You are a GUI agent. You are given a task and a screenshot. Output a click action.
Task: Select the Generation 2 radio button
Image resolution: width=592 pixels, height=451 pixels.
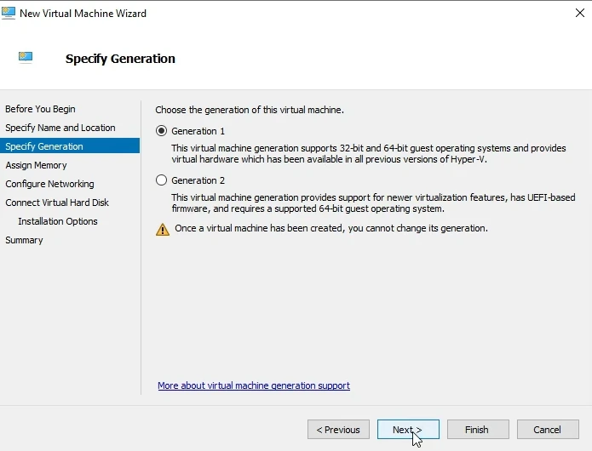pyautogui.click(x=161, y=180)
